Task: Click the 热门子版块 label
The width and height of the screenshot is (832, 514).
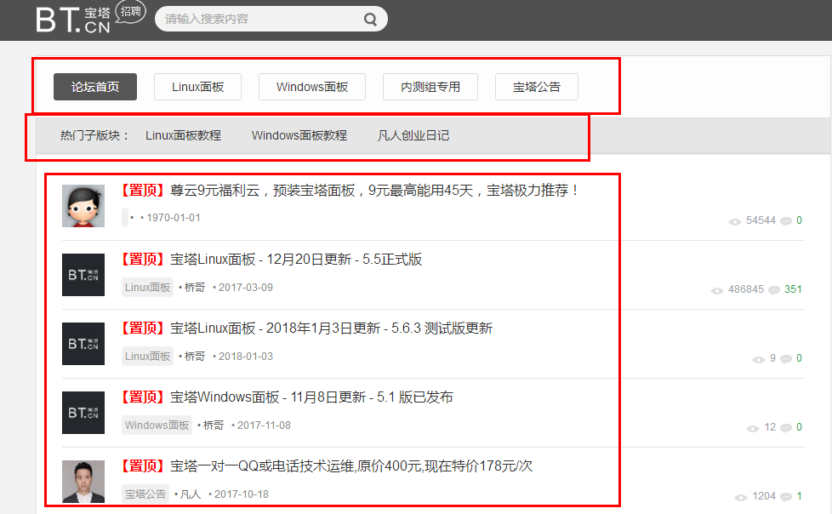Action: (x=94, y=135)
